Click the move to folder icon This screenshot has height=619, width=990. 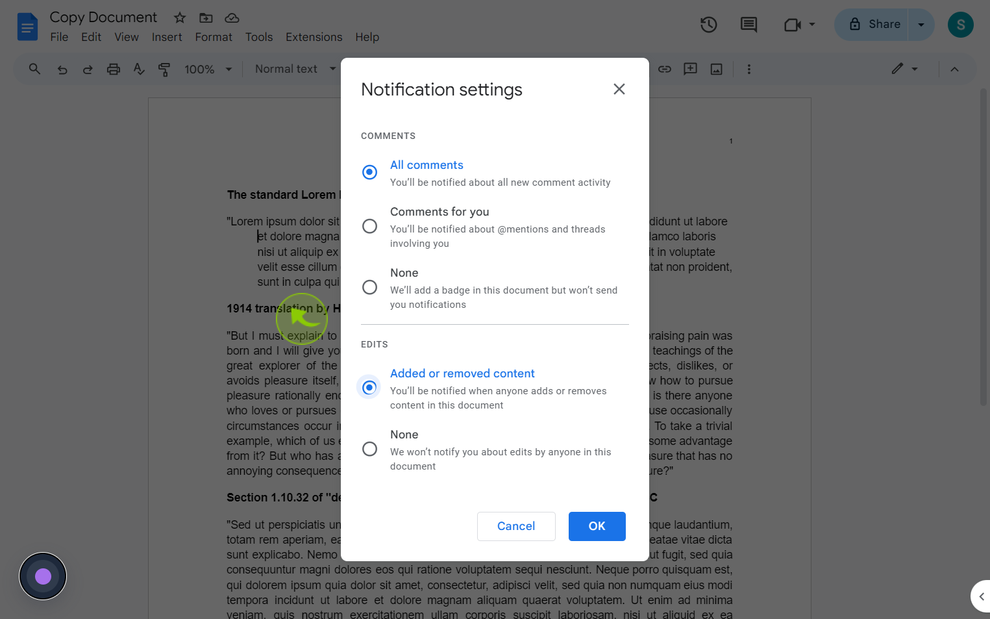pos(206,18)
